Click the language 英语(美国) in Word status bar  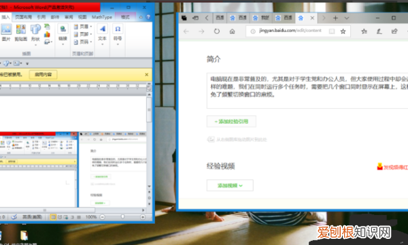click(x=32, y=217)
